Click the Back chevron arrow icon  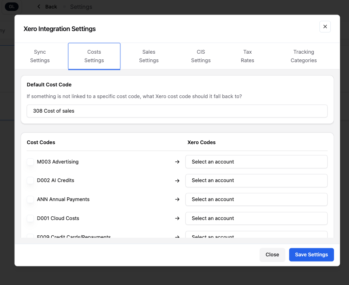(x=39, y=7)
